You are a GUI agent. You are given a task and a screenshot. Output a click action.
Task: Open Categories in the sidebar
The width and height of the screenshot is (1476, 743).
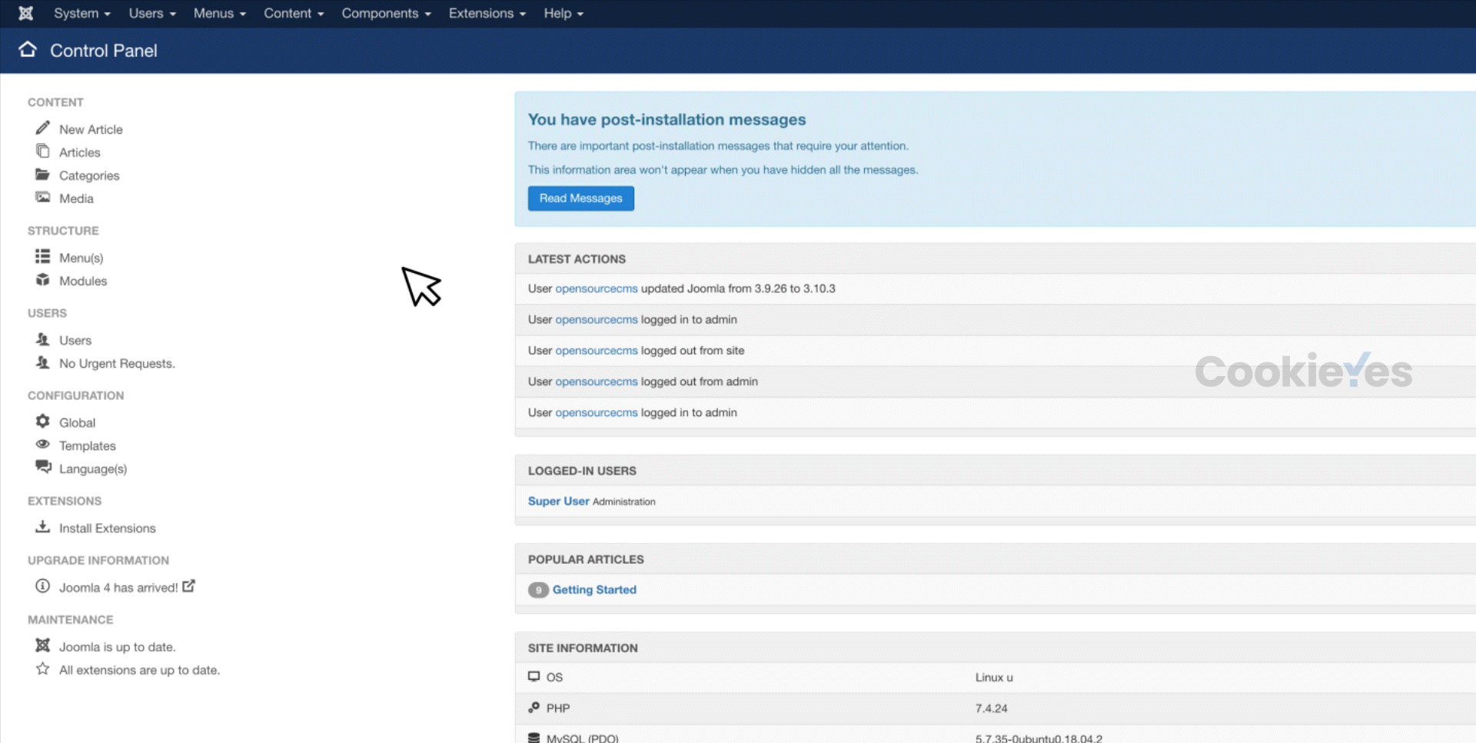tap(89, 175)
